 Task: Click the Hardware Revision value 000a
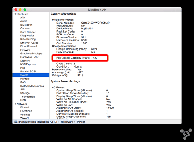tap(84, 40)
